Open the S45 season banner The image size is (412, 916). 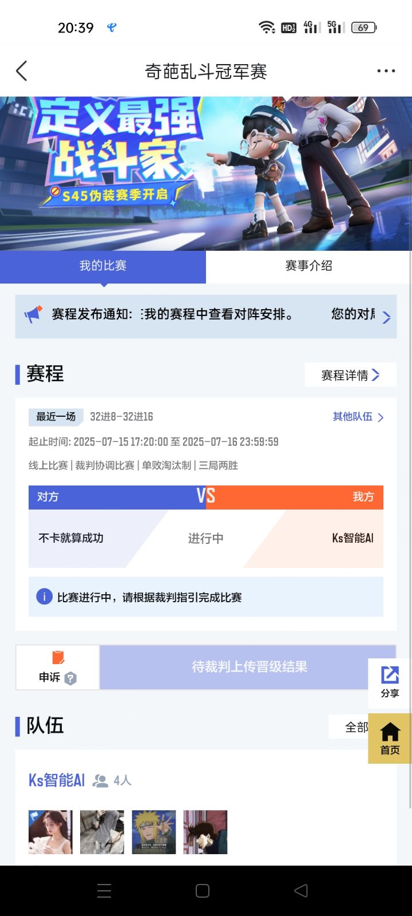point(206,173)
